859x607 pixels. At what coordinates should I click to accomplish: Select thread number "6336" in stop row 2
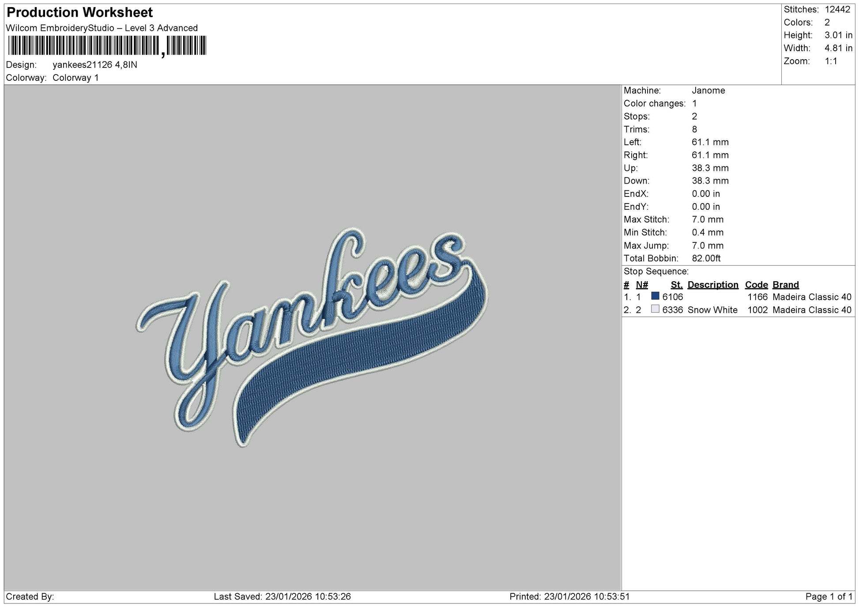673,310
